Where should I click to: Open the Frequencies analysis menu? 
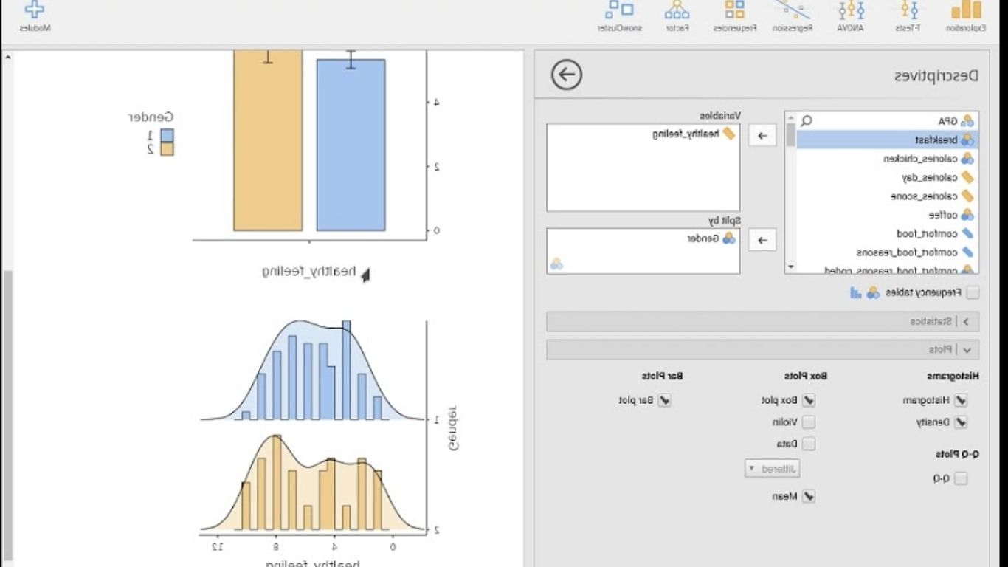(x=734, y=16)
